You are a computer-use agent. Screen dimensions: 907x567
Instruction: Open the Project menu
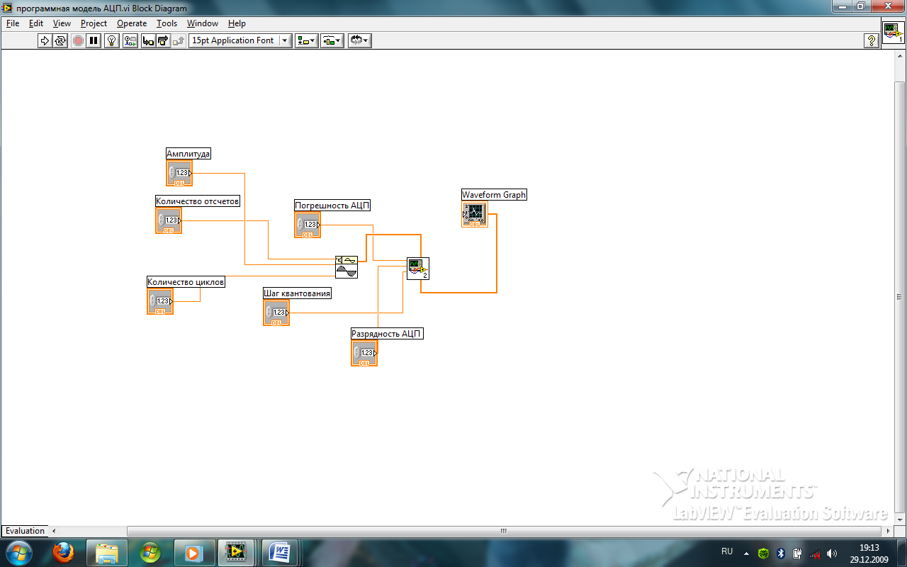[94, 23]
